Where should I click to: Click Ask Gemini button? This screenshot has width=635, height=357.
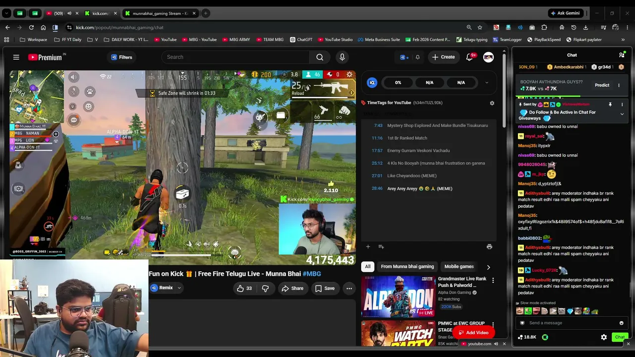(x=565, y=13)
